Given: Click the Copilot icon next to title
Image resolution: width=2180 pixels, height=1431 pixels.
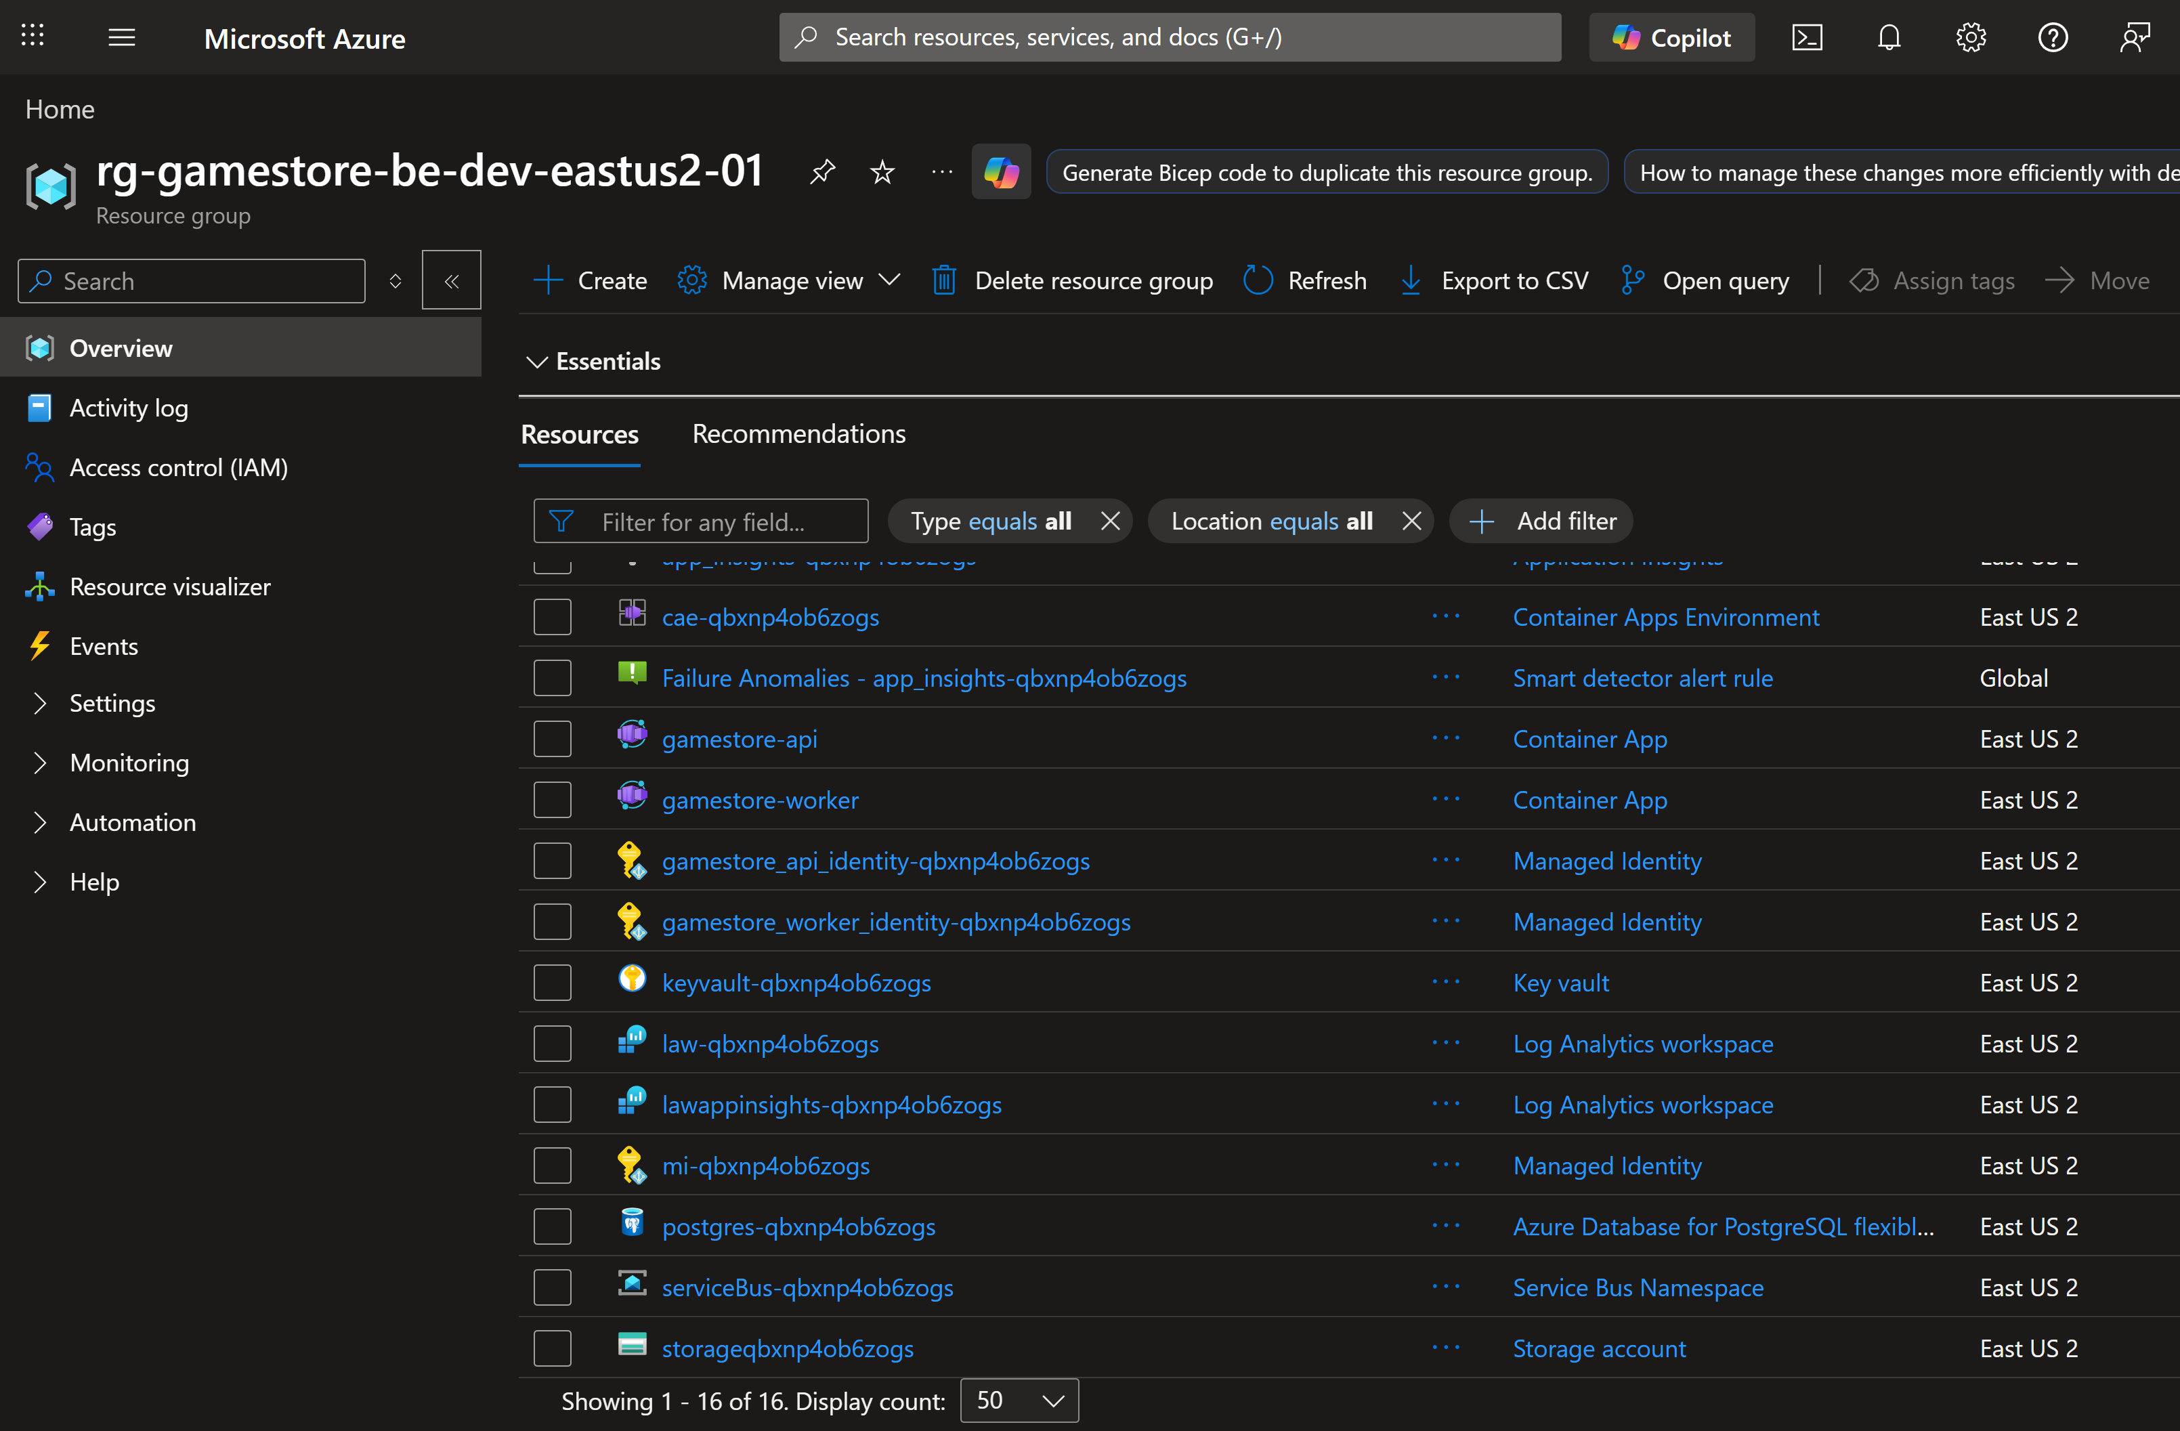Looking at the screenshot, I should click(x=1001, y=171).
